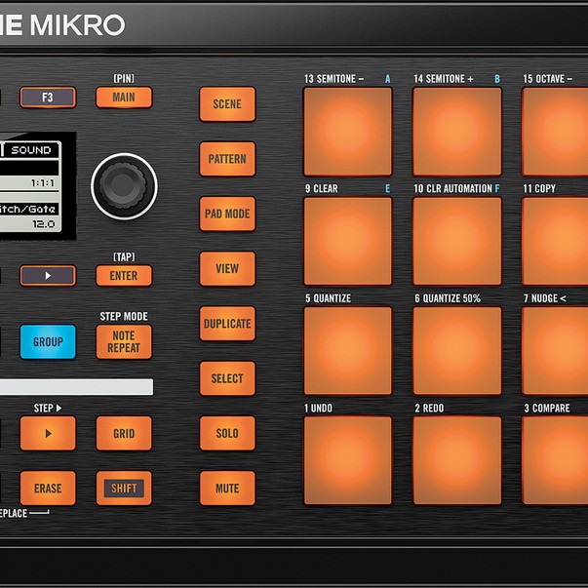Hit pad 14 Semitone plus
Viewport: 588px width, 588px height.
coord(457,132)
